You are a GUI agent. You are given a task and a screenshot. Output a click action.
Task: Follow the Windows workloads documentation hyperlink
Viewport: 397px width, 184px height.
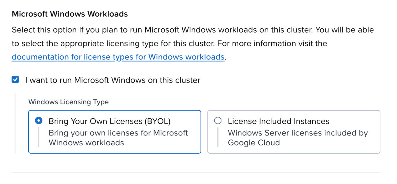(118, 57)
